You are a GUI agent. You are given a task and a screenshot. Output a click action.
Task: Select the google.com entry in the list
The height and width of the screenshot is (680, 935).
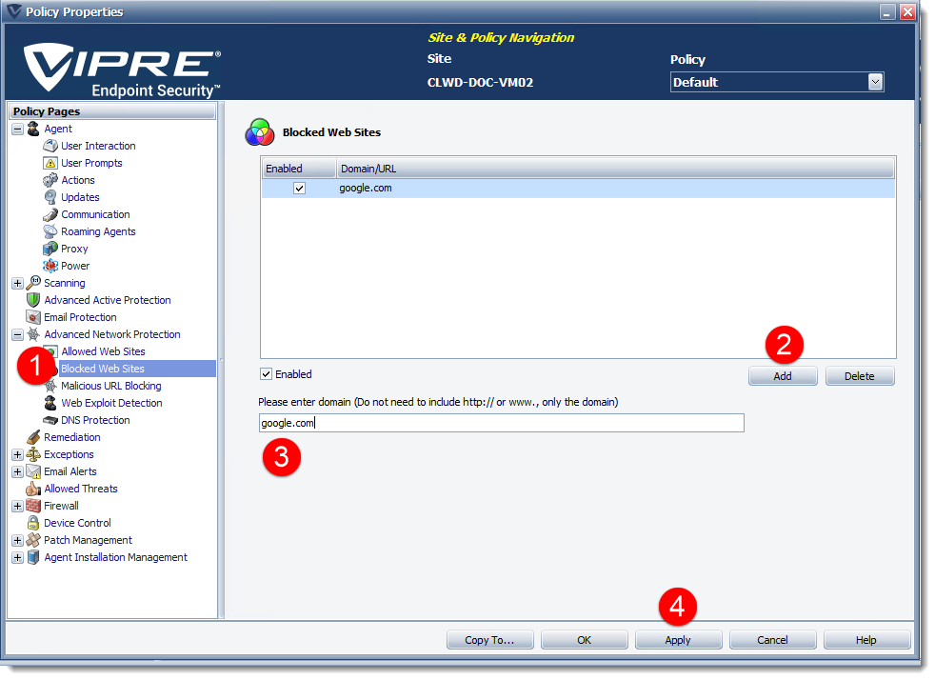coord(578,189)
